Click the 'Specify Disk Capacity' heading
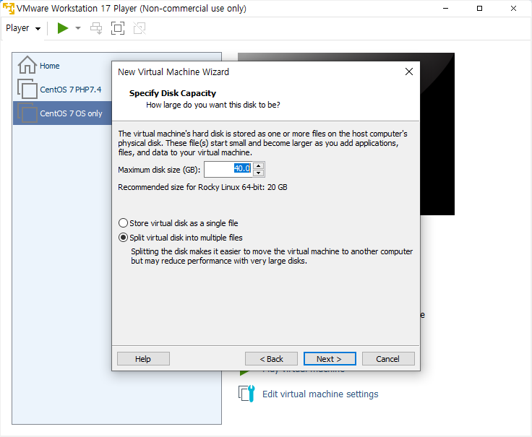Screen dimensions: 532x437 [172, 93]
